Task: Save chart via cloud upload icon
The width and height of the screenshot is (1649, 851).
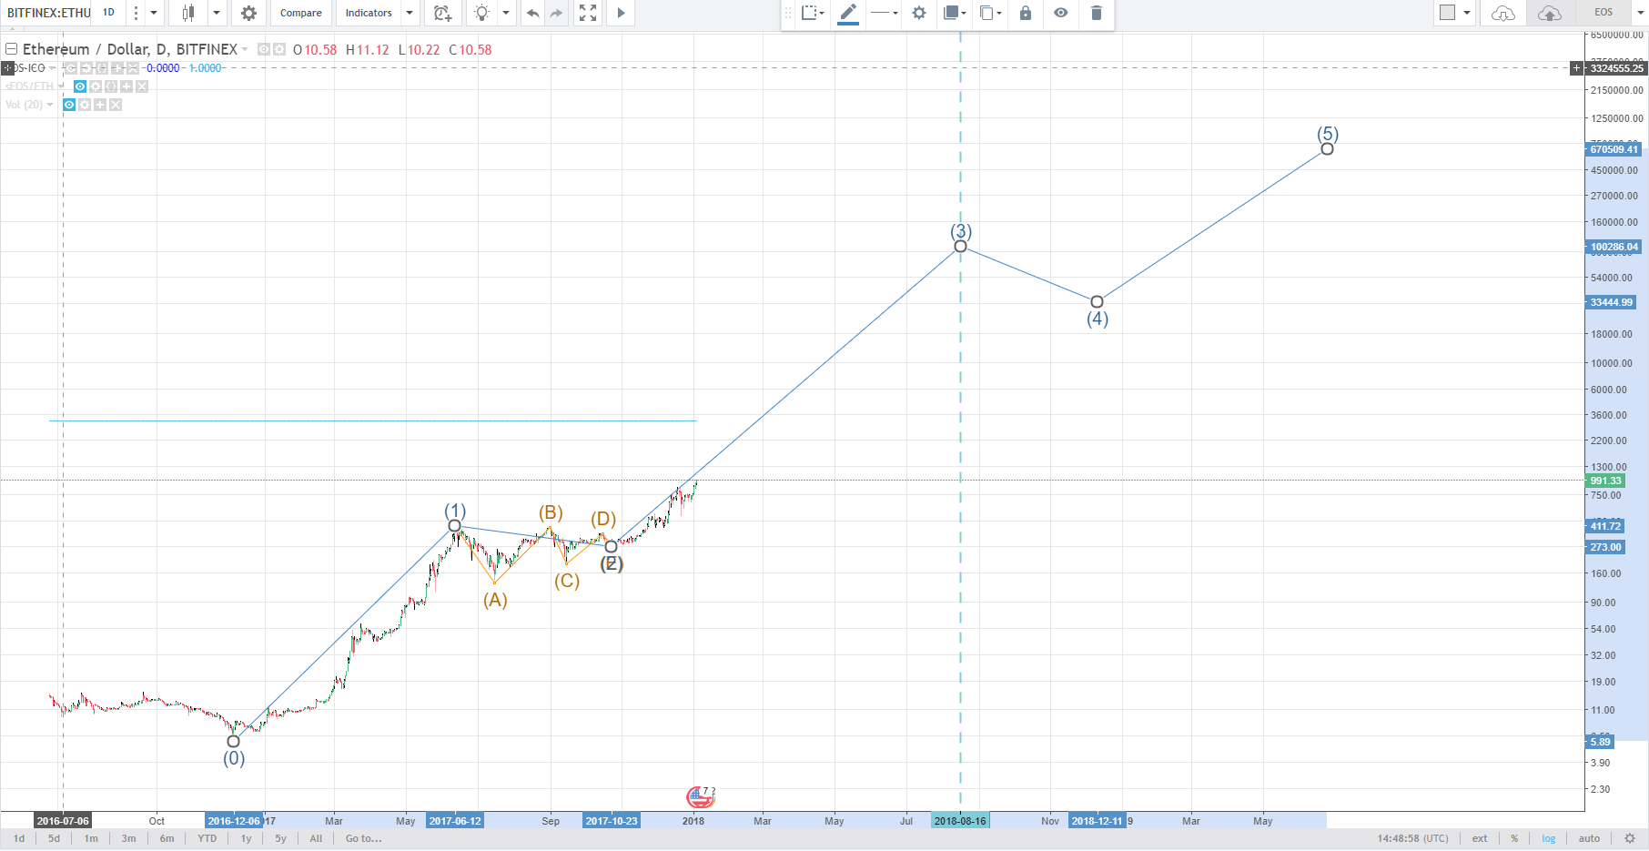Action: (1549, 13)
